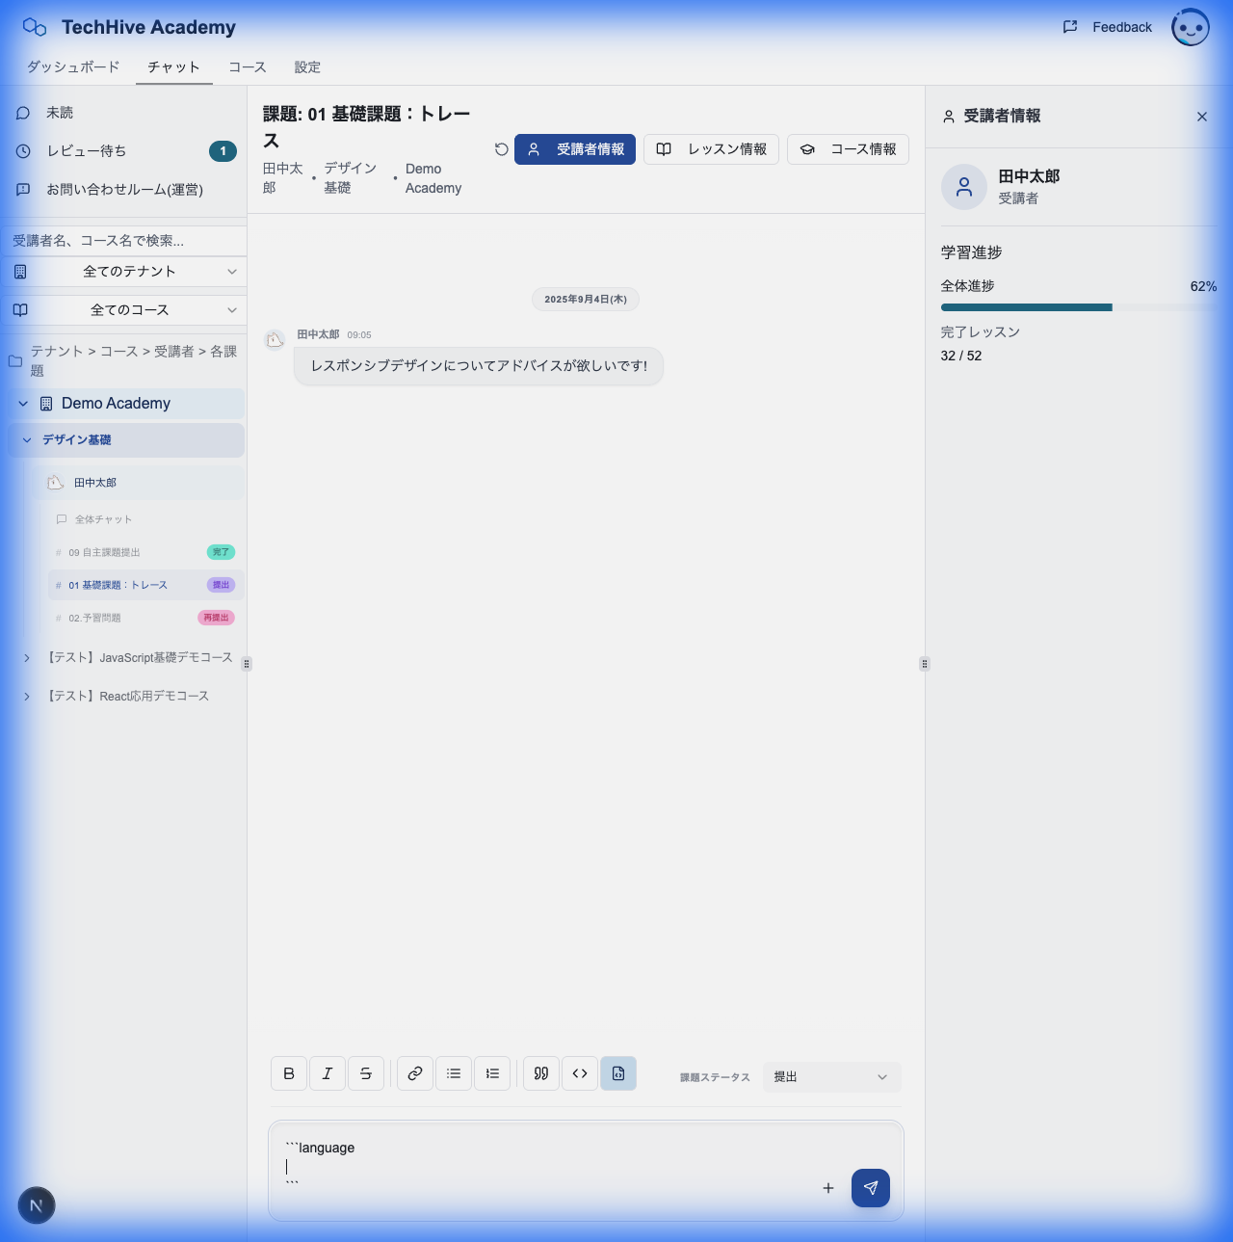The width and height of the screenshot is (1233, 1242).
Task: Click the 62% progress value
Action: click(x=1203, y=286)
